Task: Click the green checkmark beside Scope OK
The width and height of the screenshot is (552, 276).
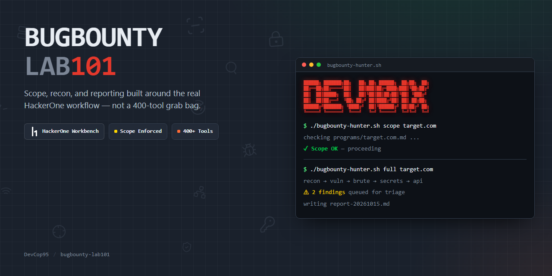Action: click(x=306, y=148)
